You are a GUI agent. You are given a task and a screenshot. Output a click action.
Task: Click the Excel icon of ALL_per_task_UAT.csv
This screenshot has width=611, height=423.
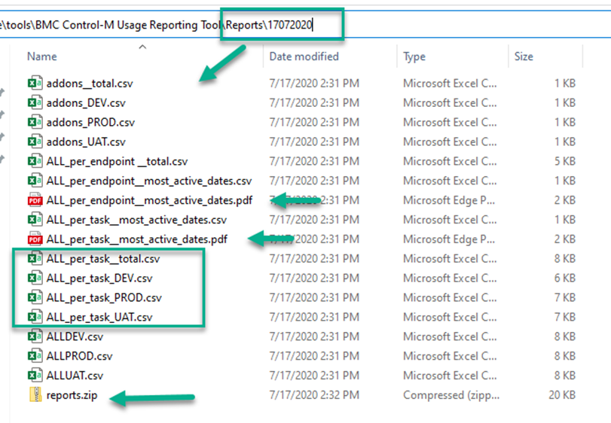point(35,317)
